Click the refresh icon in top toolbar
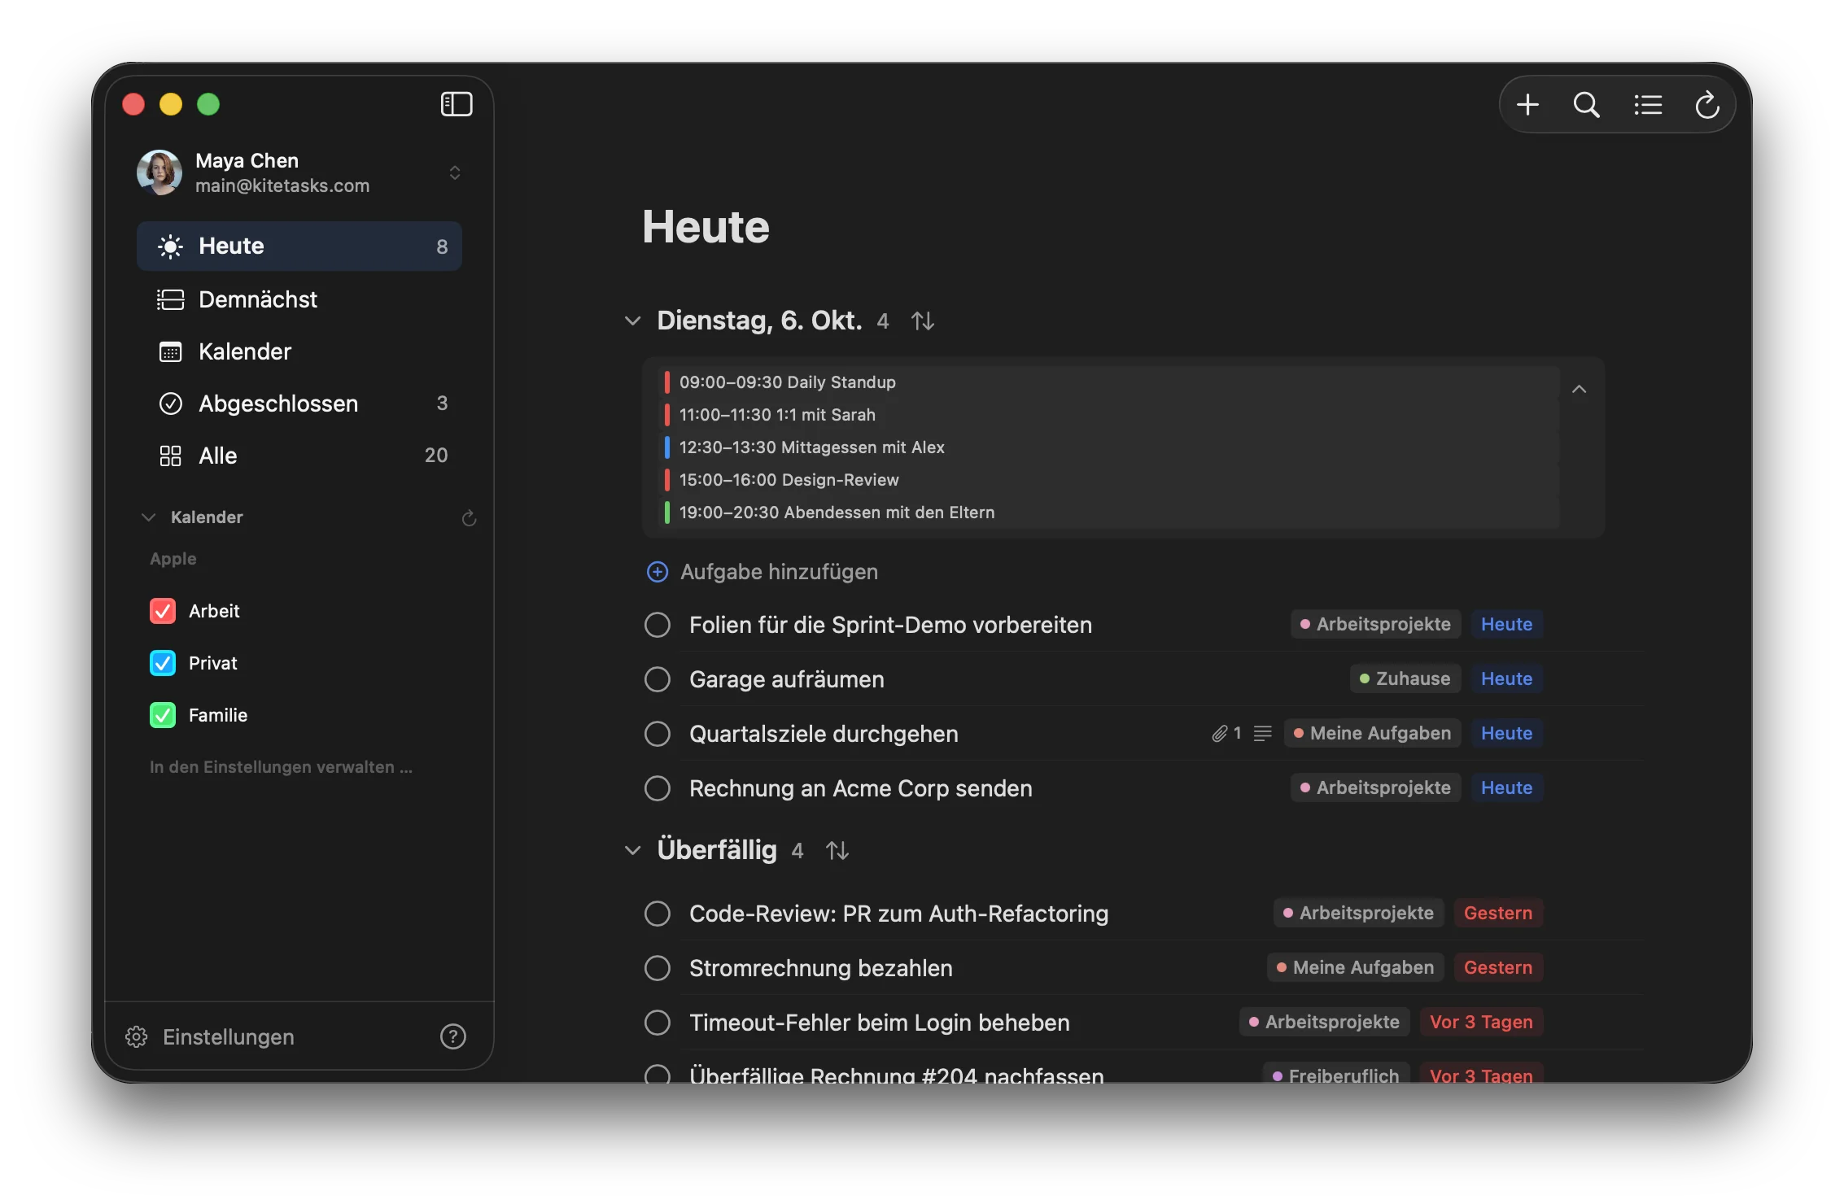 [1706, 104]
